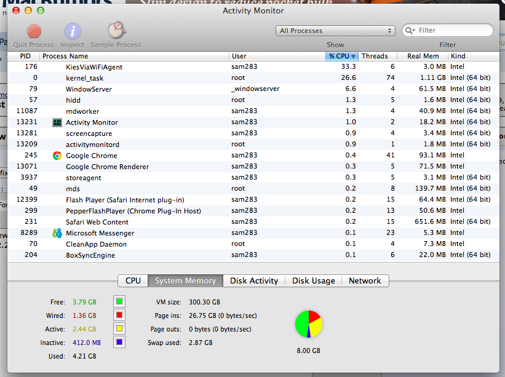
Task: Select the screencapture process row
Action: click(253, 133)
